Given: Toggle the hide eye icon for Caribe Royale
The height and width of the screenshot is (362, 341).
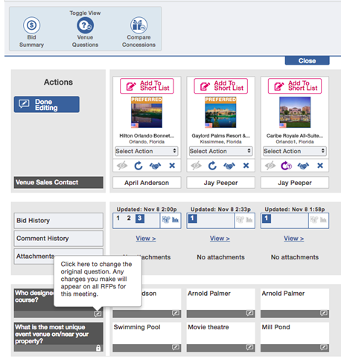Looking at the screenshot, I should tap(270, 166).
